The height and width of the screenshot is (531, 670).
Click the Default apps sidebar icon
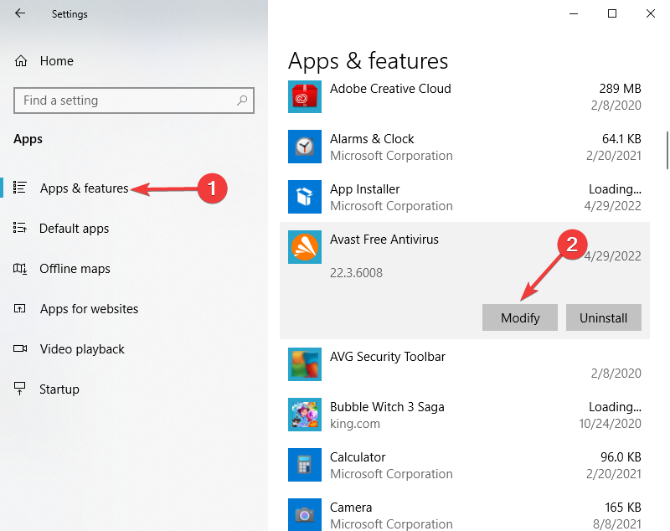19,228
